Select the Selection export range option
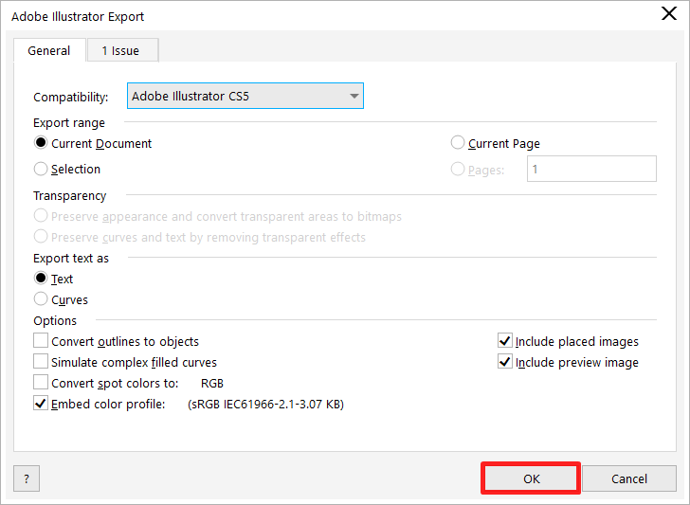Screen dimensions: 690x505 (41, 169)
